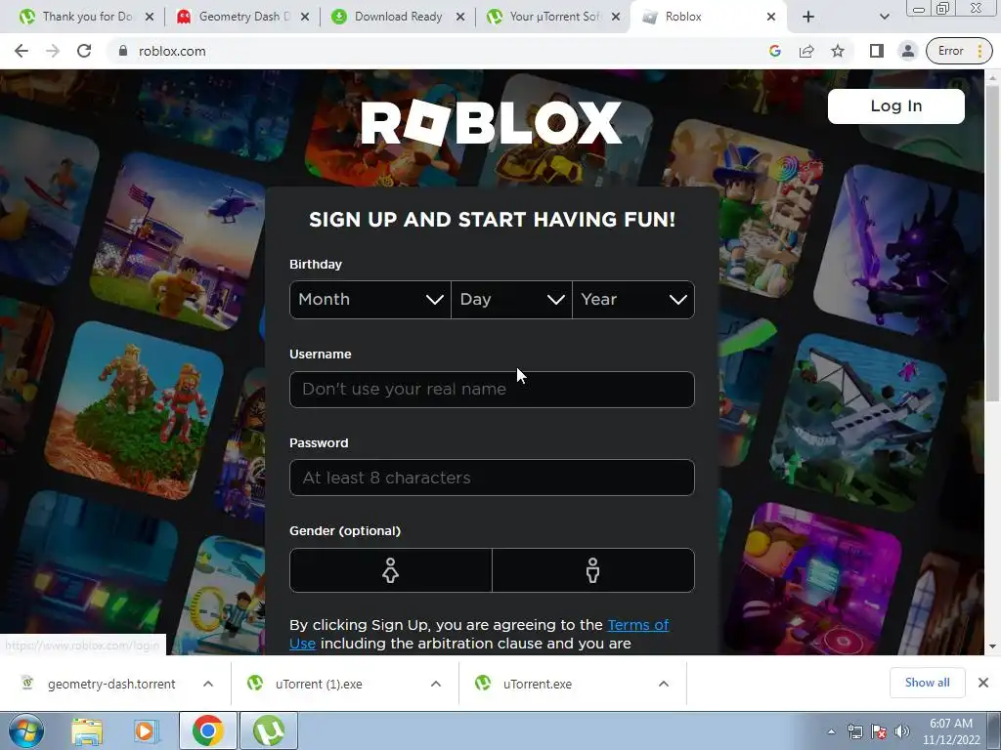The height and width of the screenshot is (750, 1001).
Task: Open uTorrent (1).exe download item
Action: click(x=320, y=684)
